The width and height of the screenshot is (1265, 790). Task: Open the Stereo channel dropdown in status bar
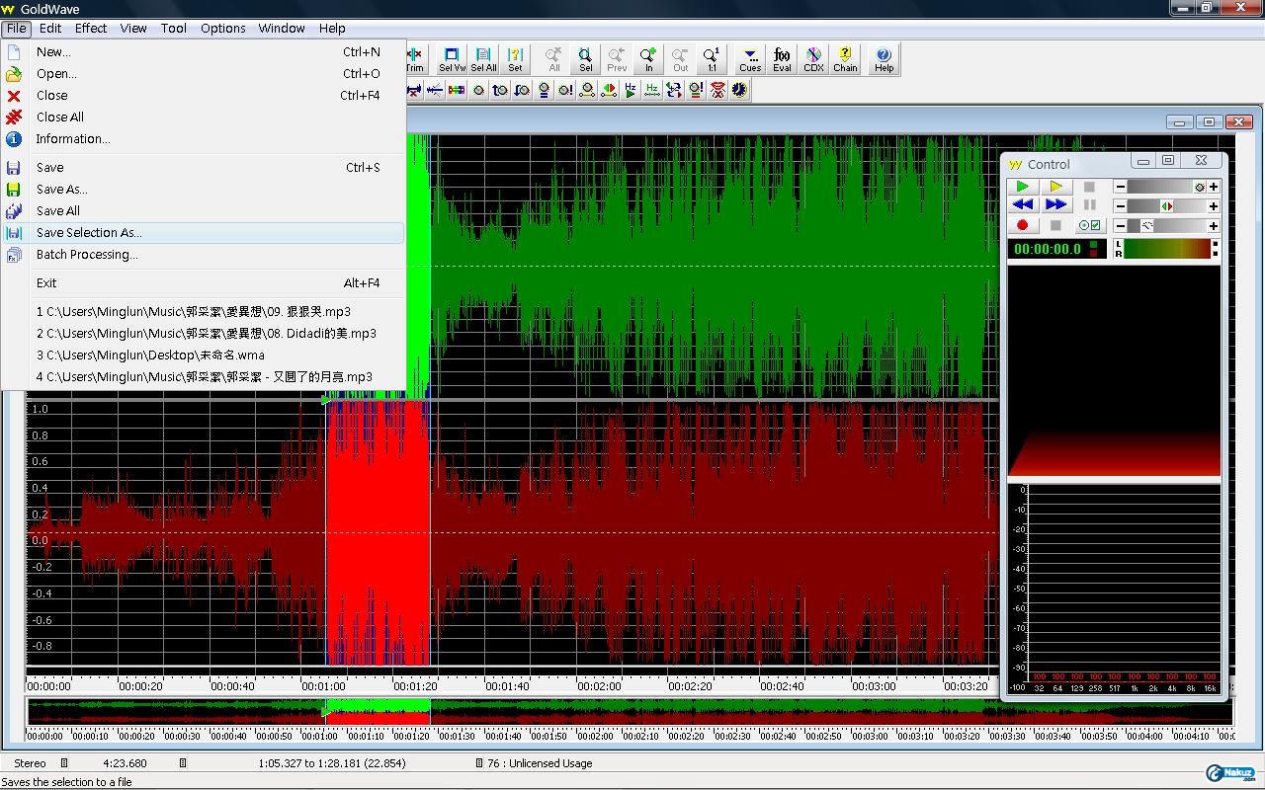click(64, 763)
